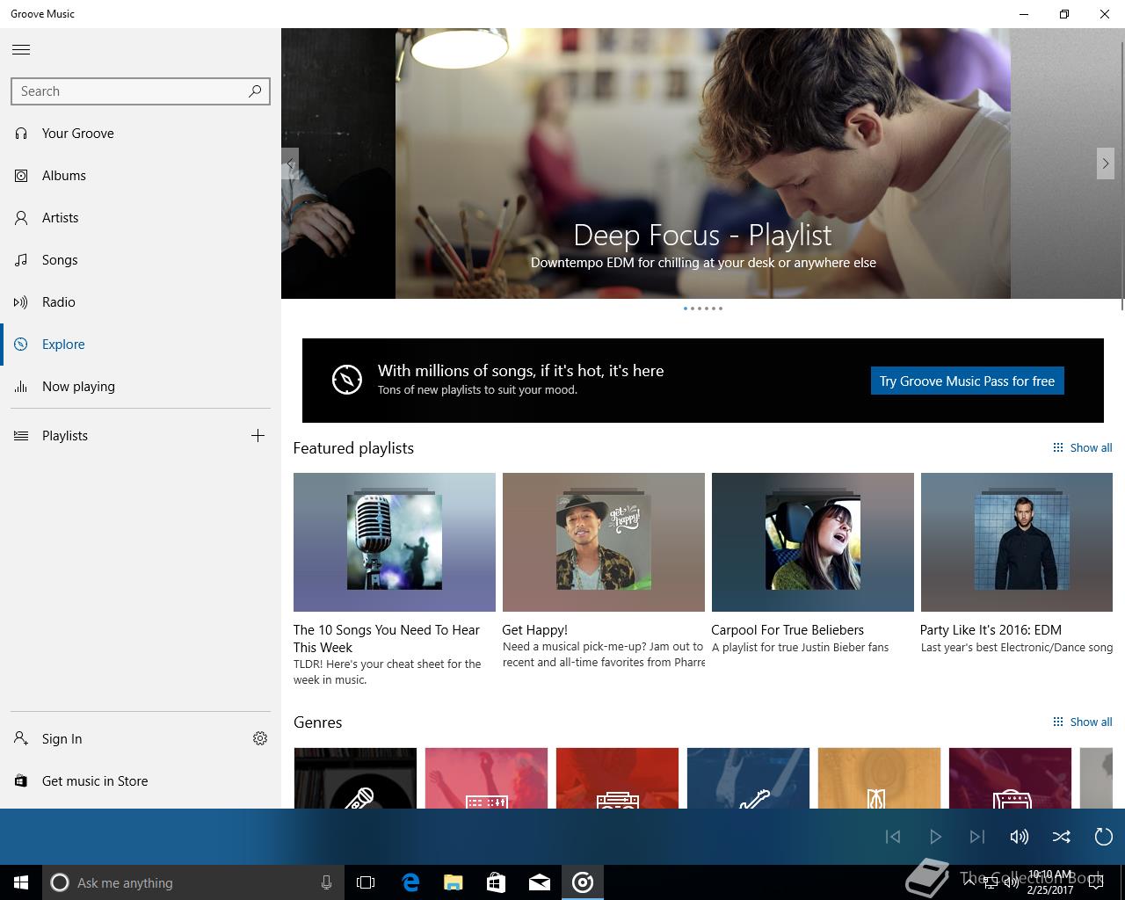Open the Carpool For True Beliebers cover
Image resolution: width=1125 pixels, height=900 pixels.
click(x=813, y=542)
